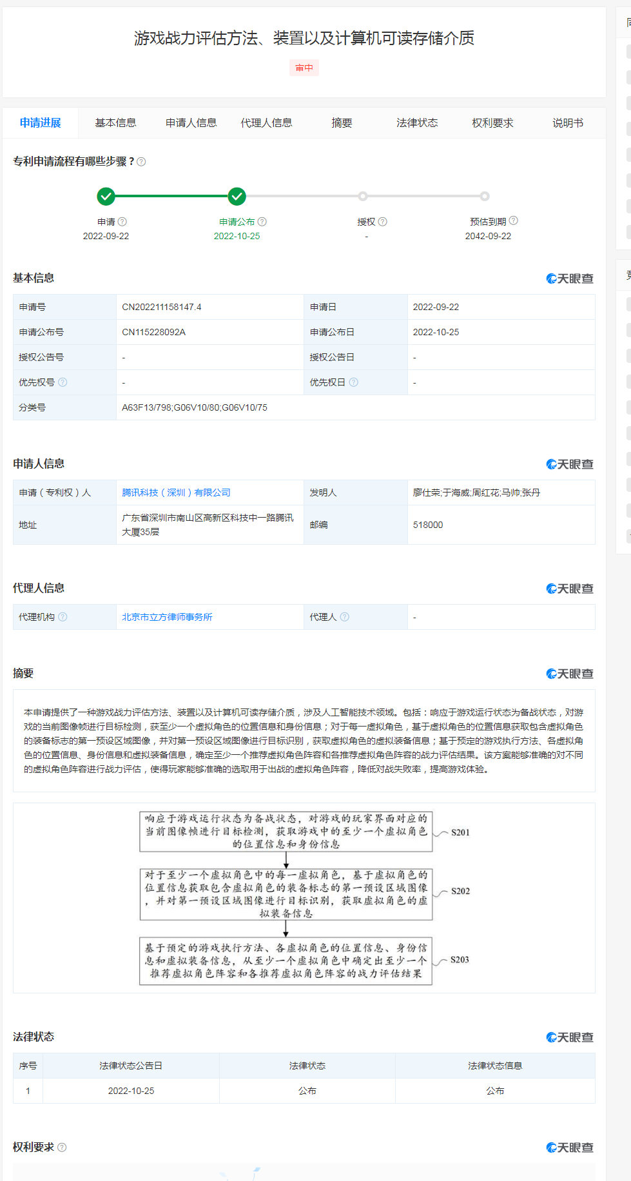Click the 序号 column header

(28, 1066)
